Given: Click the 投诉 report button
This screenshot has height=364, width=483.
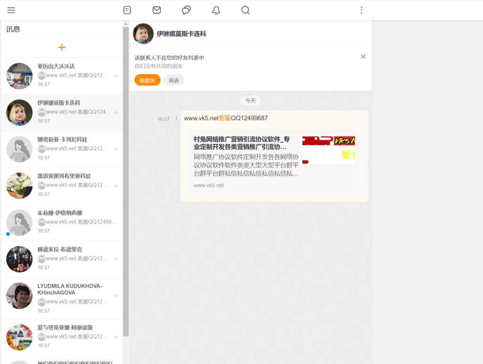Looking at the screenshot, I should coord(174,80).
